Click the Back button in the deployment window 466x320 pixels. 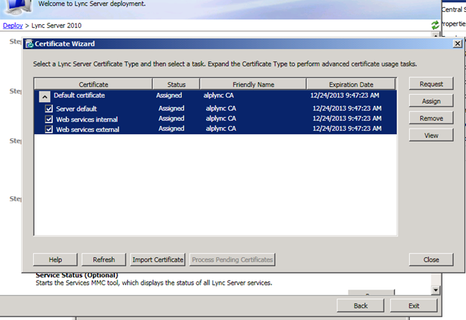click(x=360, y=305)
